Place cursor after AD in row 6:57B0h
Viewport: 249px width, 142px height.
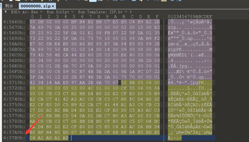pos(71,138)
